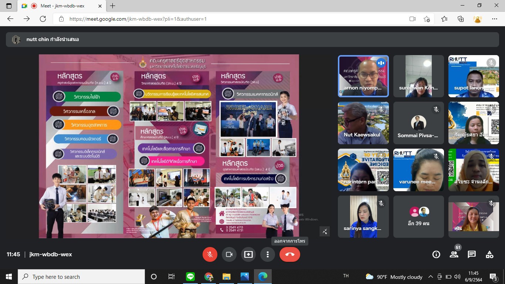Select sarinya sangk video tile

pos(363,217)
